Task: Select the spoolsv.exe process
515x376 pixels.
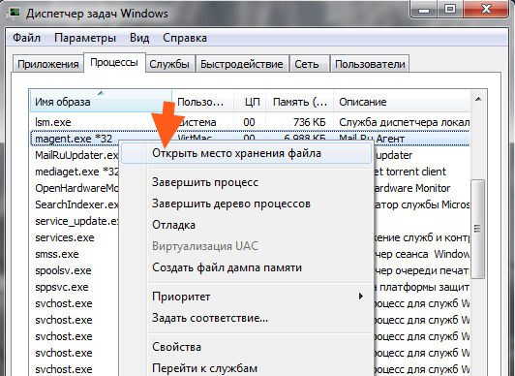Action: 63,270
